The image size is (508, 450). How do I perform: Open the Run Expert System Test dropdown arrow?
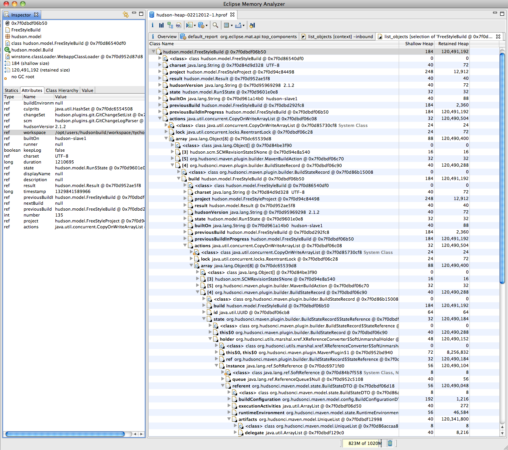(x=194, y=26)
